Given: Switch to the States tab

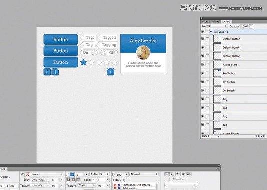Looking at the screenshot, I should point(216,22).
